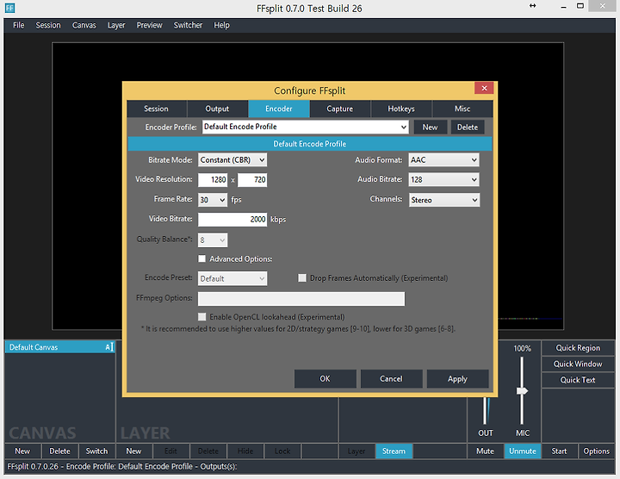The width and height of the screenshot is (620, 479).
Task: Click the MIC volume slider handle
Action: (x=523, y=391)
